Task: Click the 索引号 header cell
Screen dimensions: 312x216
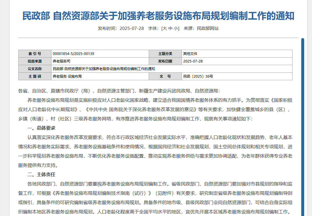Action: coord(35,54)
